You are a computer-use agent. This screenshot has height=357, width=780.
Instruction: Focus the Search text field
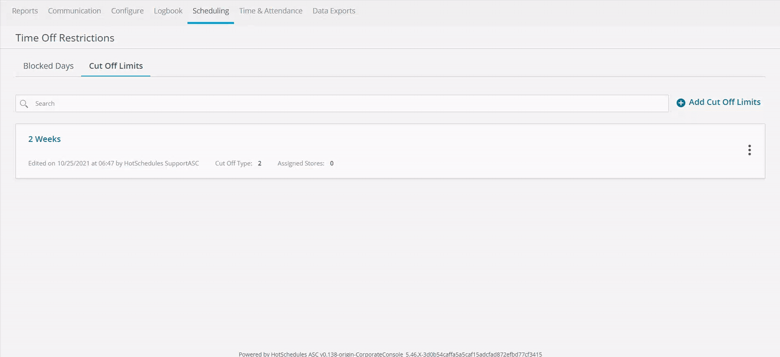click(347, 104)
